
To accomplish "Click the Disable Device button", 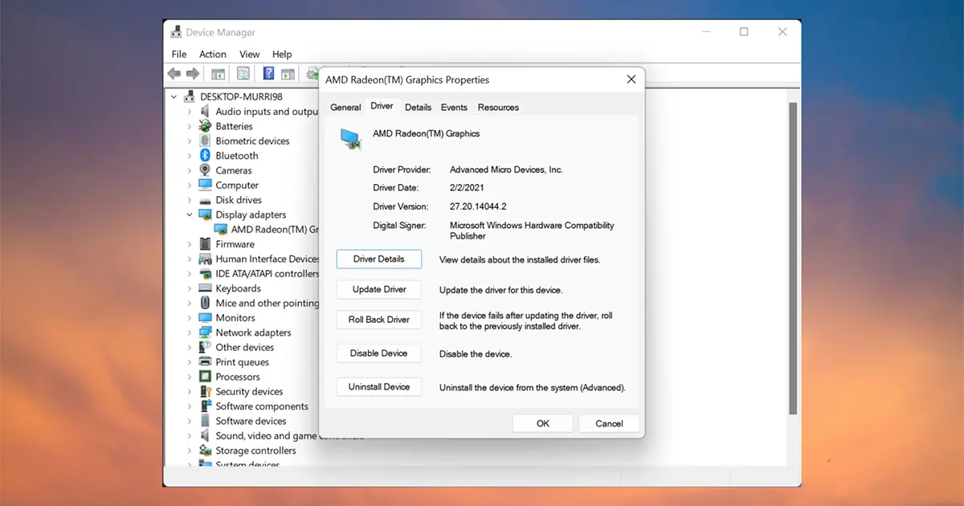I will point(379,353).
